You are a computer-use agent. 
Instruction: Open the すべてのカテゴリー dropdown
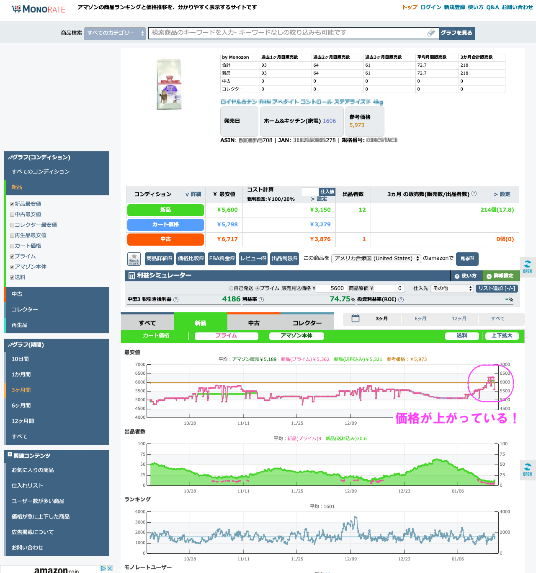115,33
